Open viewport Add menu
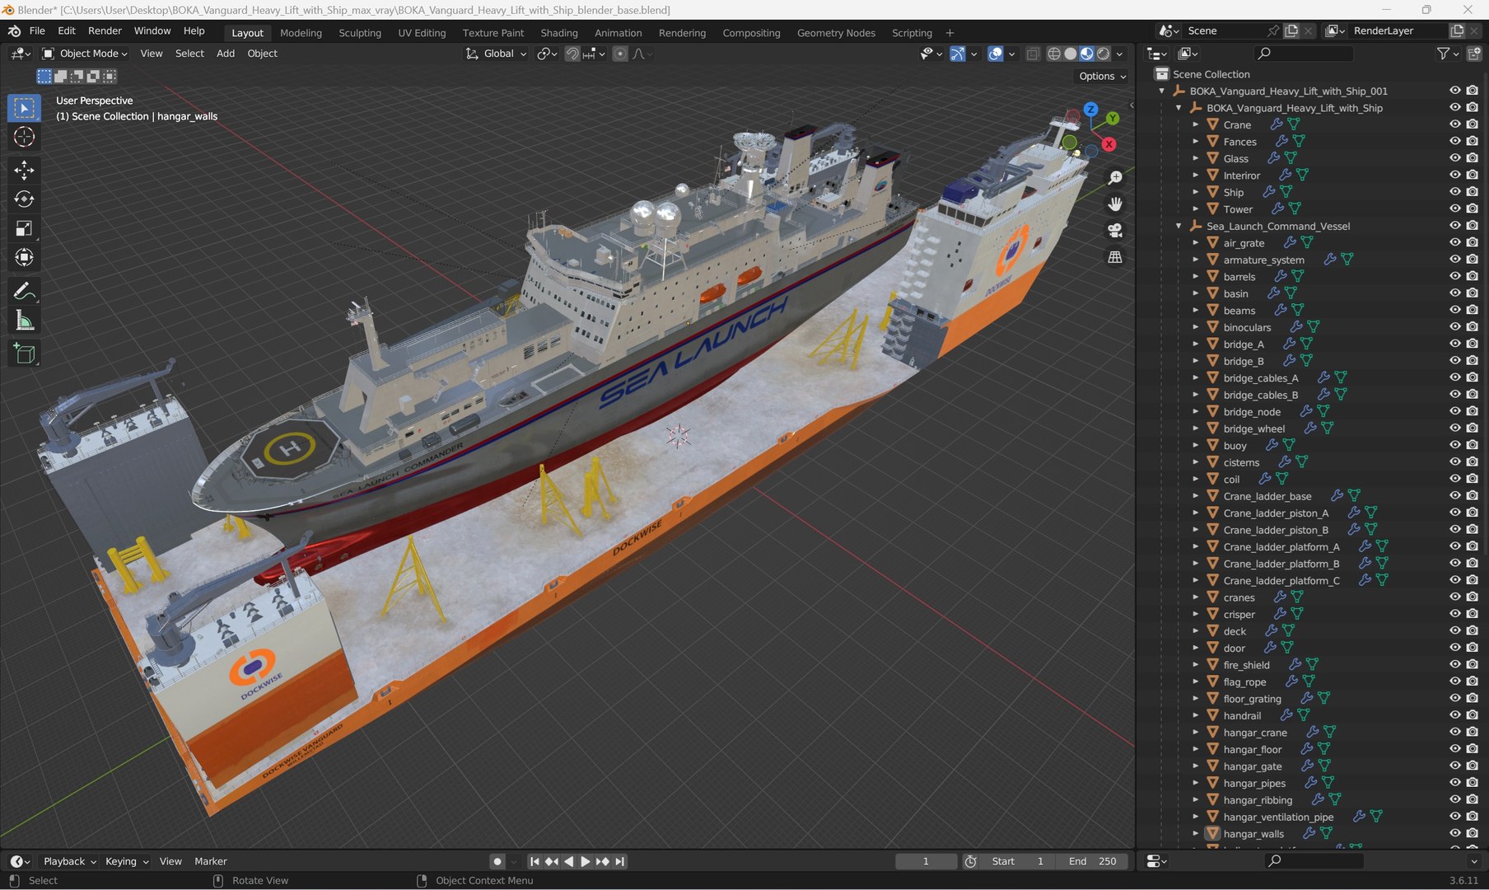 click(226, 54)
